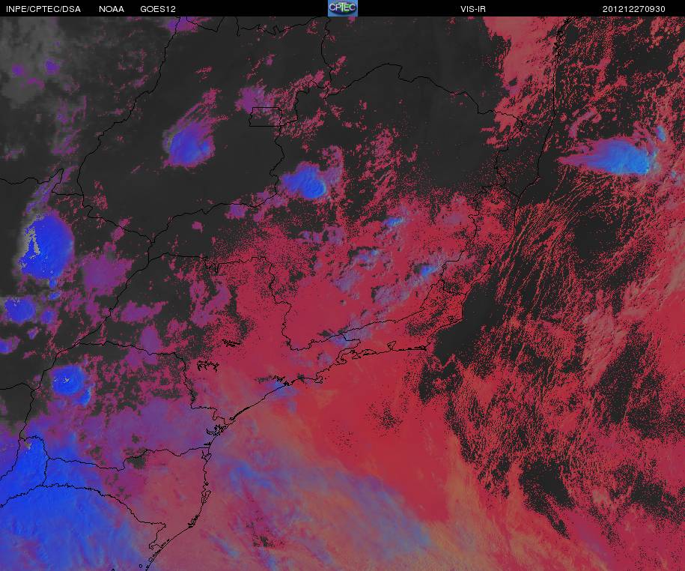
Task: Click the small rectangular Distrito Federal outline
Action: (266, 117)
